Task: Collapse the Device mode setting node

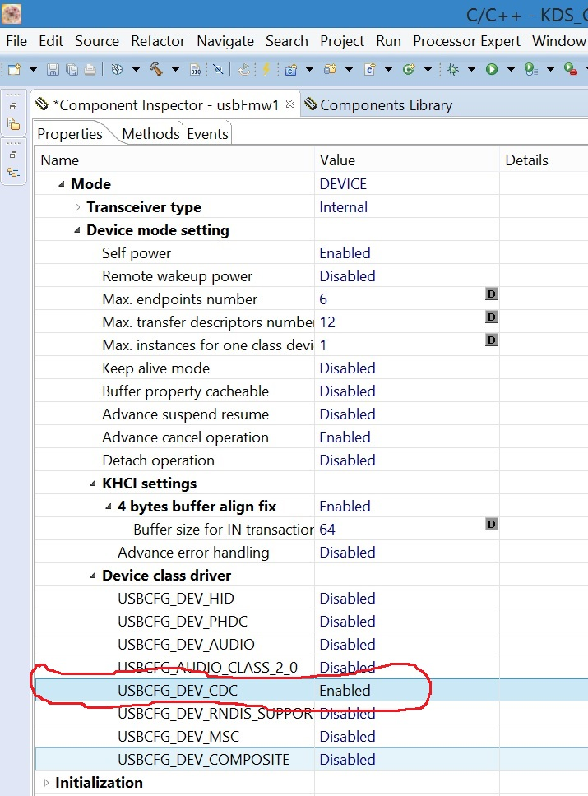Action: [77, 230]
